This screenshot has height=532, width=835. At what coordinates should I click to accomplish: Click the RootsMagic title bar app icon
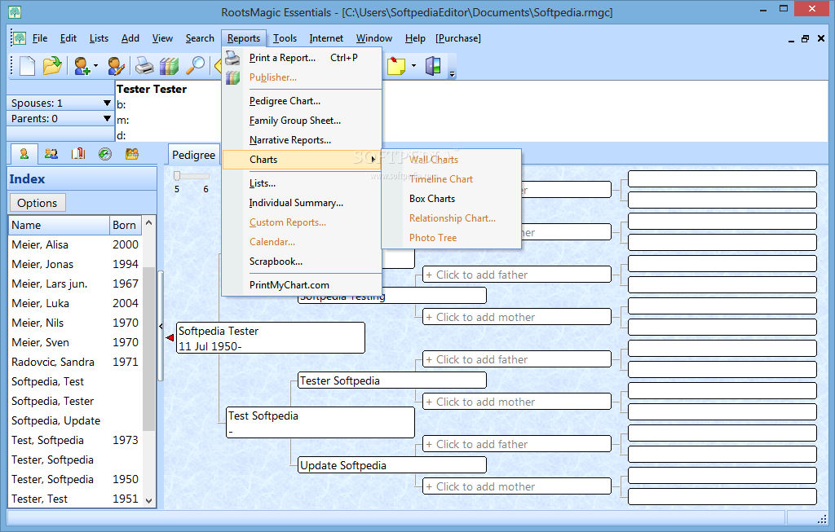click(15, 11)
